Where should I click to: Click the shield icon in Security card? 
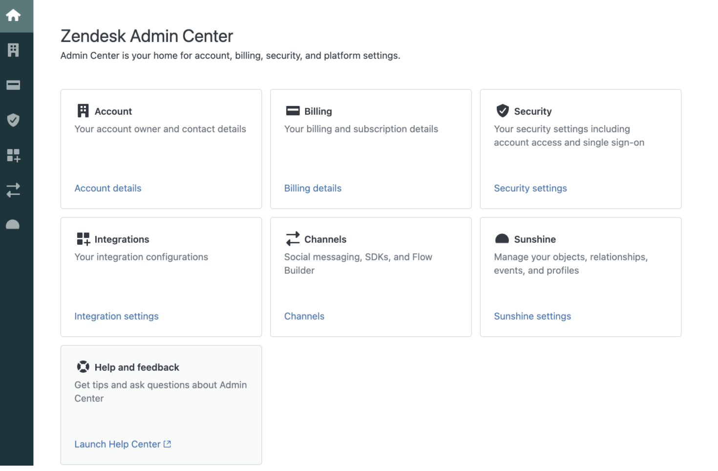point(502,111)
